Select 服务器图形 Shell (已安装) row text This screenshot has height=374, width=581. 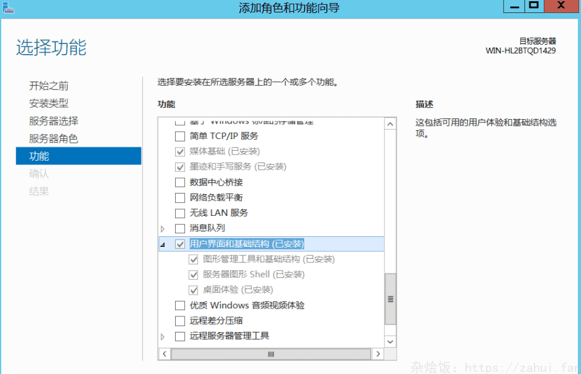click(x=254, y=274)
